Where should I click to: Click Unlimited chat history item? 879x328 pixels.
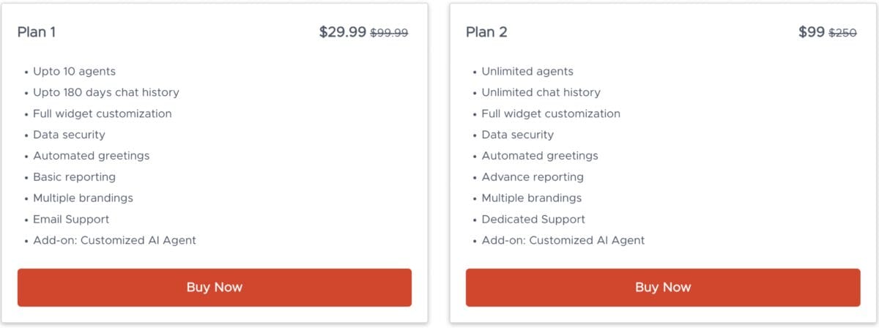541,93
